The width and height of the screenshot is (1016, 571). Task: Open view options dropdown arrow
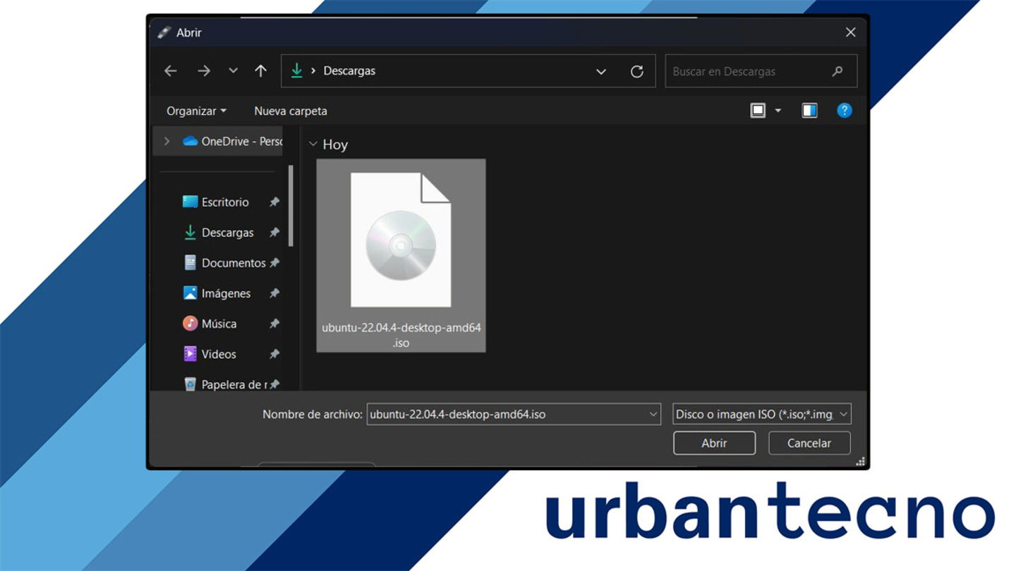point(778,111)
